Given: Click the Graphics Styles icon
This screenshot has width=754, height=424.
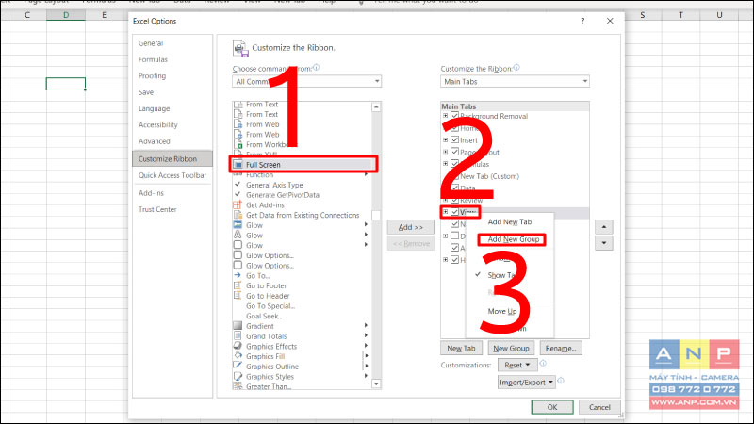Looking at the screenshot, I should pos(238,376).
